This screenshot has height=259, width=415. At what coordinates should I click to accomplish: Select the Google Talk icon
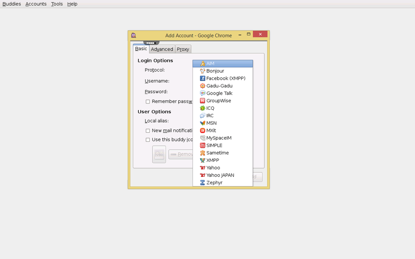202,94
